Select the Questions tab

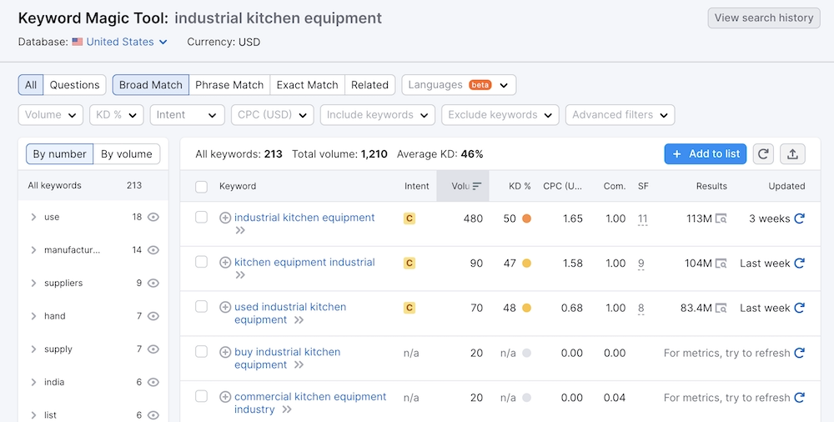pyautogui.click(x=74, y=85)
